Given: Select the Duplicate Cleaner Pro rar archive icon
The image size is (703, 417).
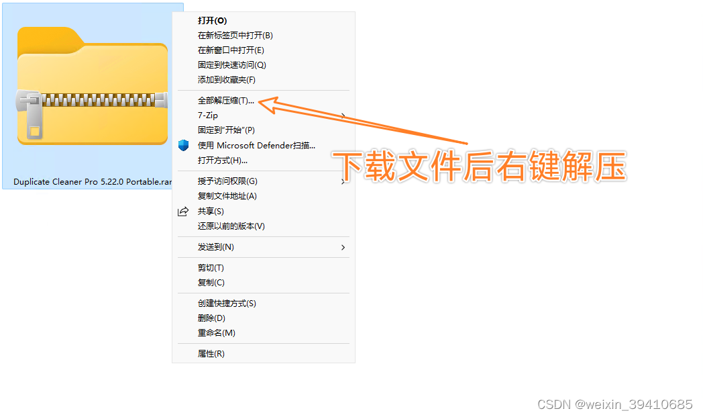Looking at the screenshot, I should [x=93, y=86].
